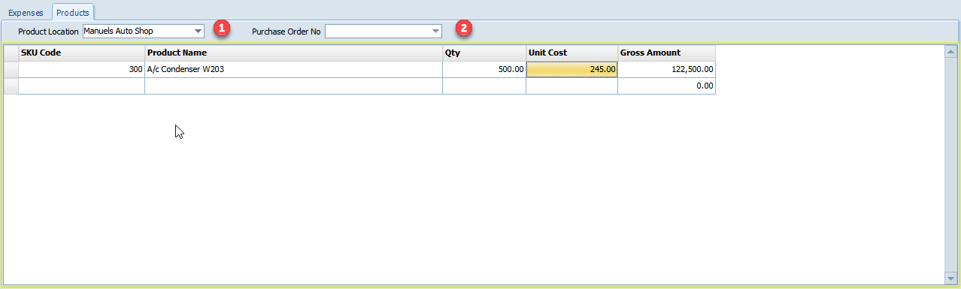The height and width of the screenshot is (289, 961).
Task: Click the grid's scroll down arrow
Action: click(x=950, y=278)
